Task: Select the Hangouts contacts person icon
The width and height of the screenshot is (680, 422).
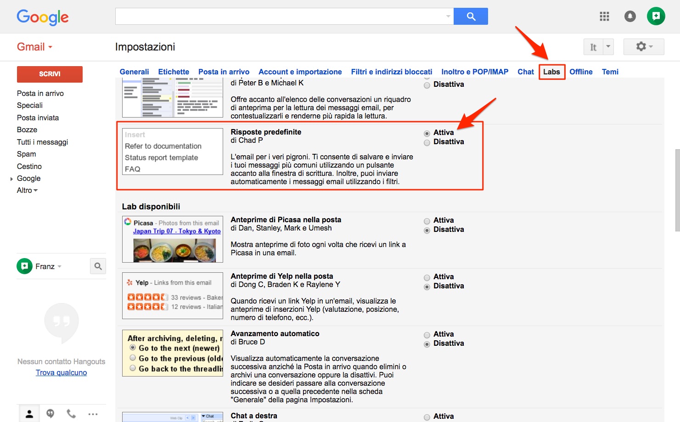Action: [29, 414]
